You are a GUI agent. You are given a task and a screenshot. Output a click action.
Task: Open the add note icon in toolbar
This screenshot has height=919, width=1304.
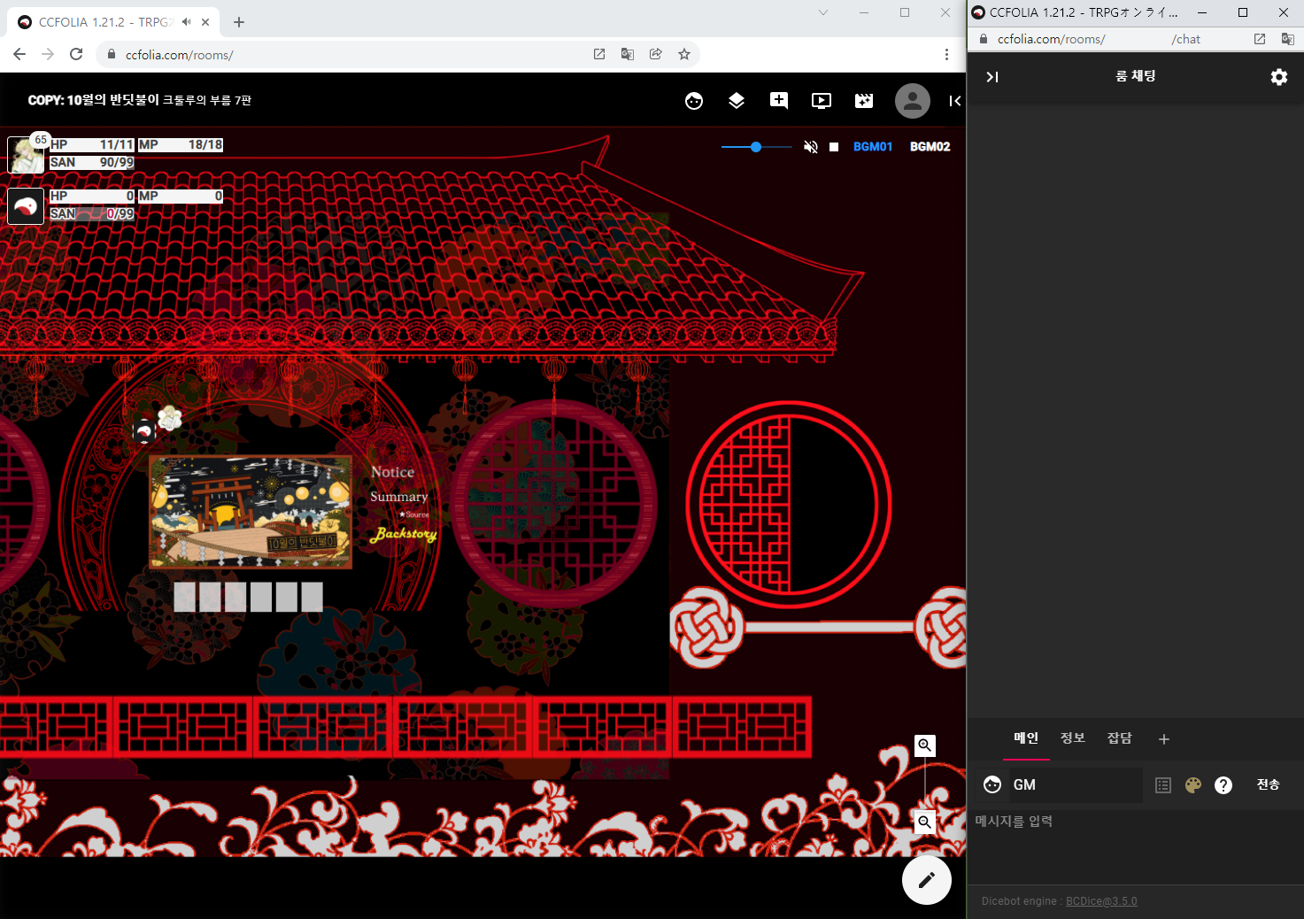pos(779,101)
